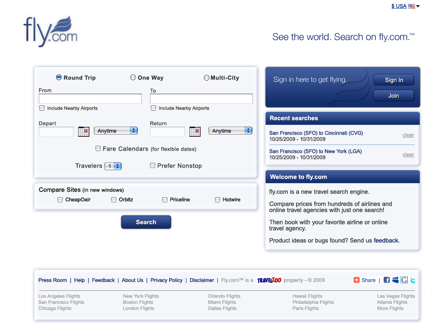Image resolution: width=436 pixels, height=323 pixels.
Task: Open Paris Flights link
Action: [306, 308]
